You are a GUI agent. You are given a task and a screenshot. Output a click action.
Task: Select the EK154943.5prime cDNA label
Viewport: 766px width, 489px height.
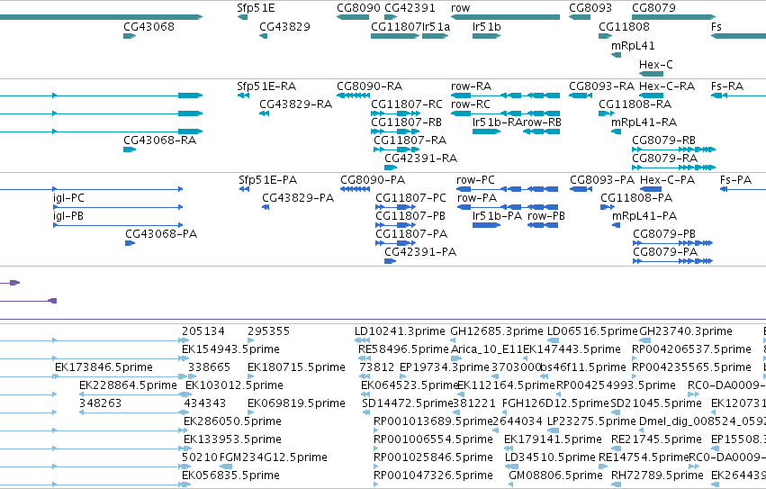[x=230, y=349]
